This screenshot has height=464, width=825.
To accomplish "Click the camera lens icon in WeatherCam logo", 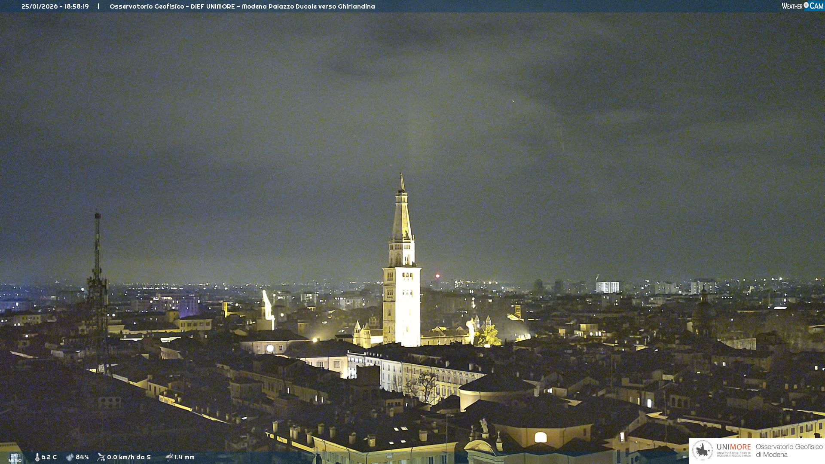I will tap(806, 5).
